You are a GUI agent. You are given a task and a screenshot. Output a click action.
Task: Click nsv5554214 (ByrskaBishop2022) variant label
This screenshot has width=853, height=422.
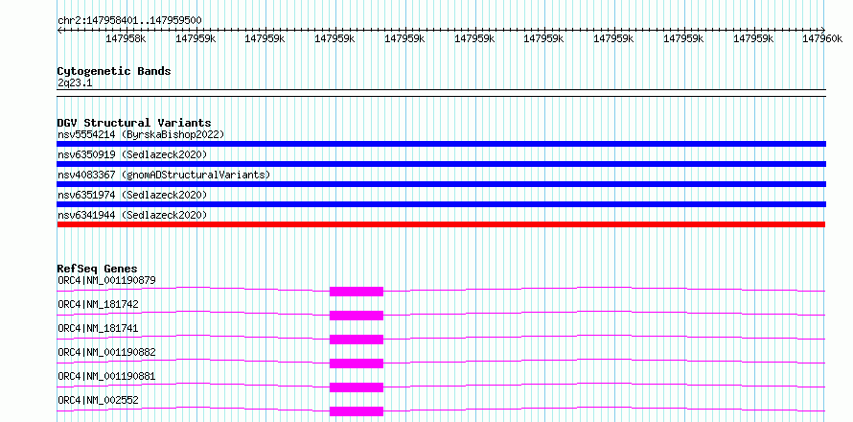point(141,134)
